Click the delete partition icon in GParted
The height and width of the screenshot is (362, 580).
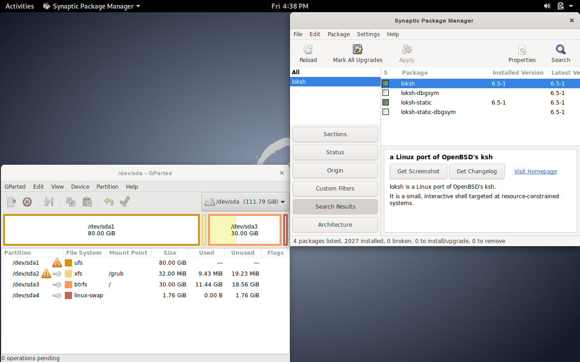tap(27, 202)
